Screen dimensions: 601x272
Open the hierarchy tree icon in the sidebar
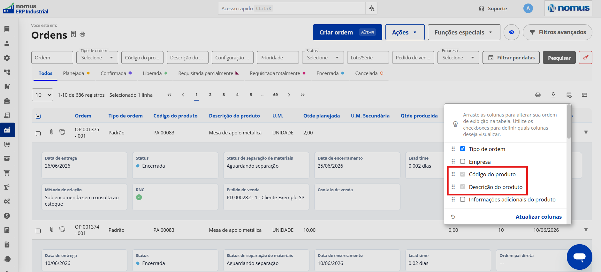[7, 72]
